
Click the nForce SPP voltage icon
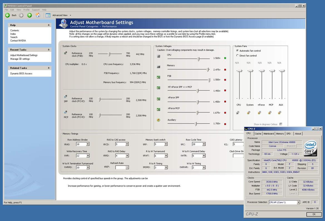[x=158, y=99]
